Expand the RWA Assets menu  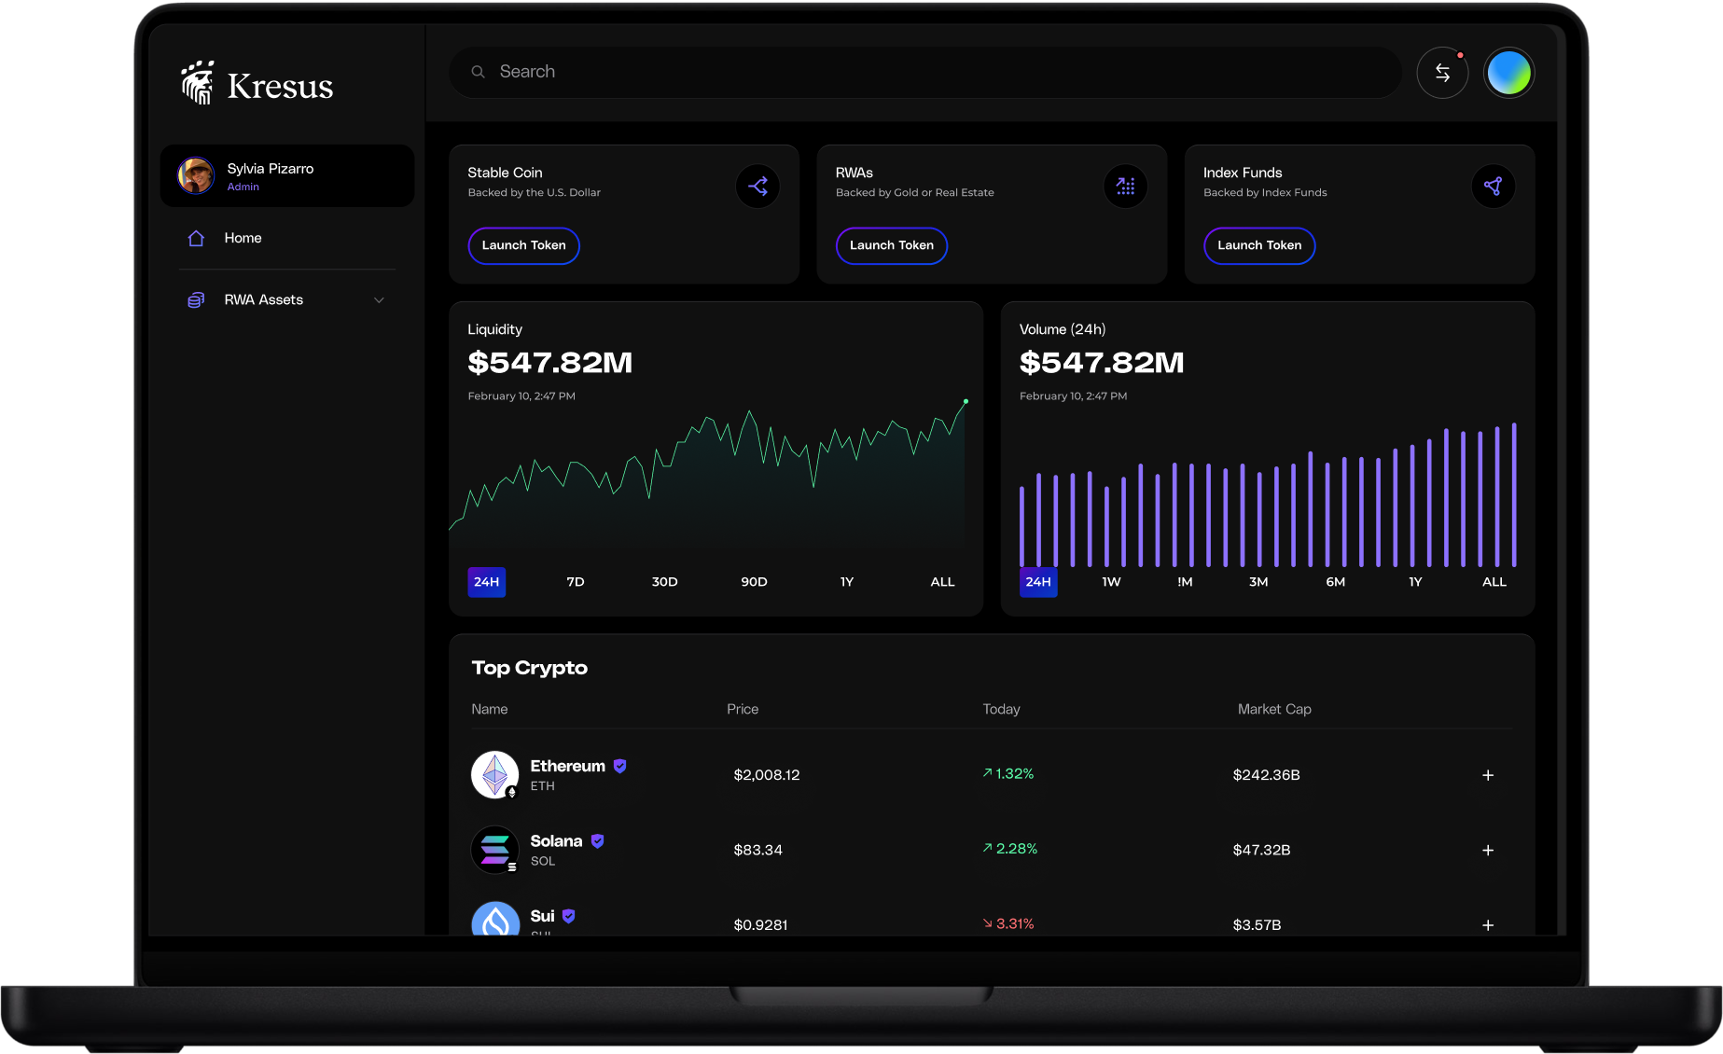pos(379,299)
